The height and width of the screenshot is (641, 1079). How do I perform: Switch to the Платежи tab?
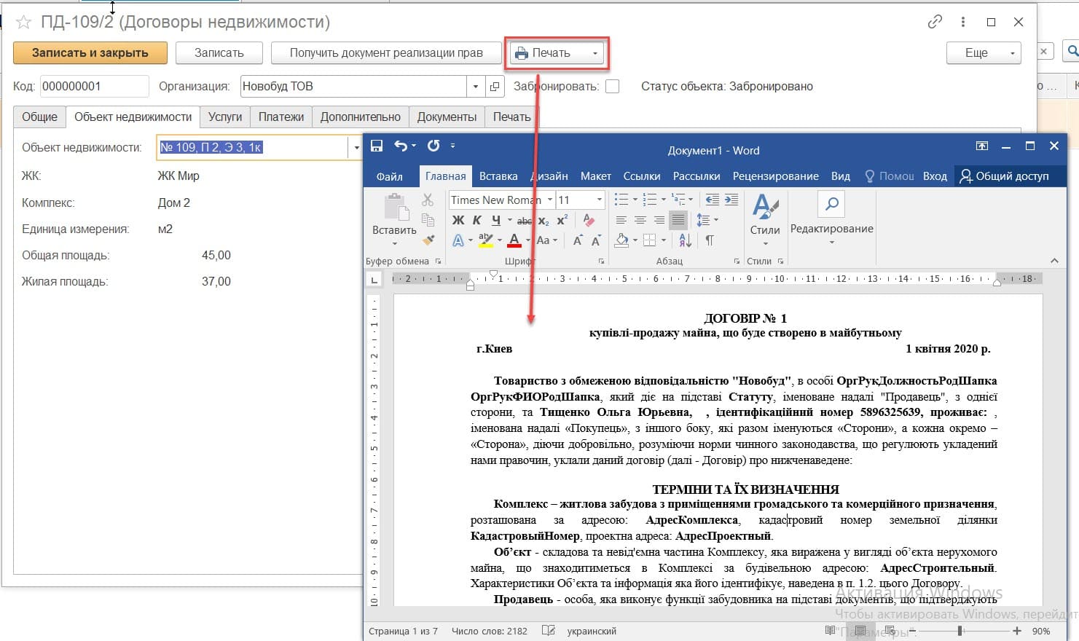[x=281, y=117]
